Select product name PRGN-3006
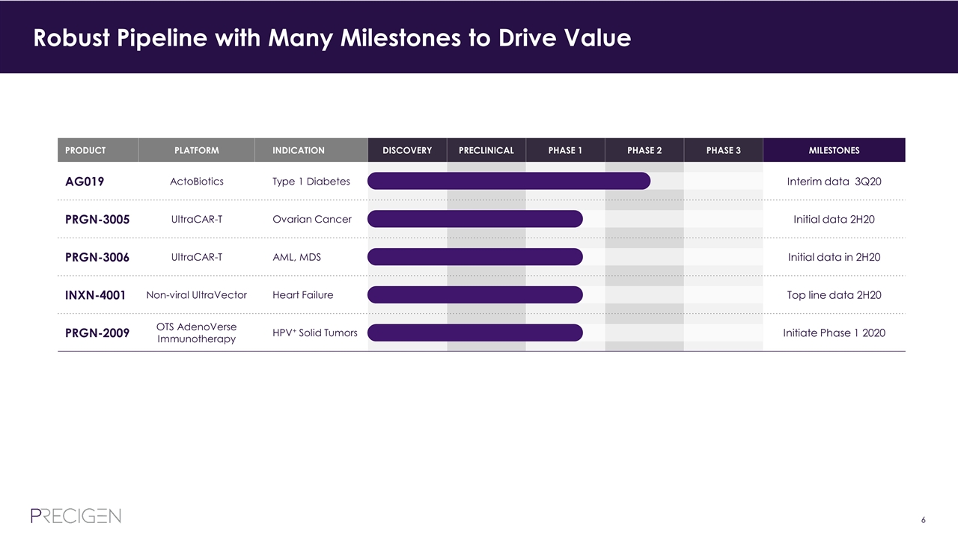Image resolution: width=958 pixels, height=538 pixels. pos(97,257)
